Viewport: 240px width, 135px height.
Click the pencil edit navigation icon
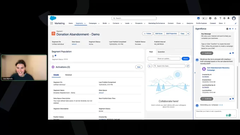point(235,23)
